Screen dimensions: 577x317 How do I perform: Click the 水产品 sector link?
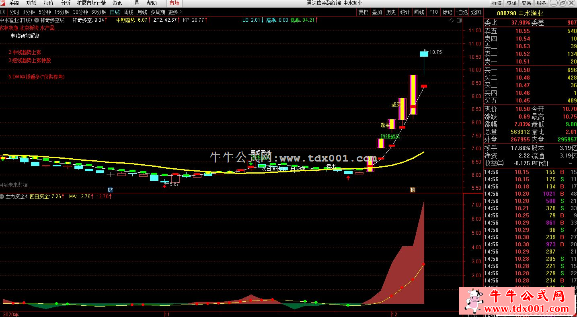pos(47,28)
